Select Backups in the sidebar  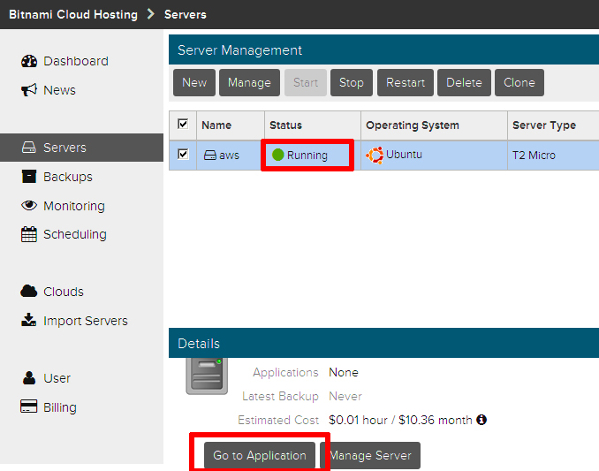tap(68, 177)
